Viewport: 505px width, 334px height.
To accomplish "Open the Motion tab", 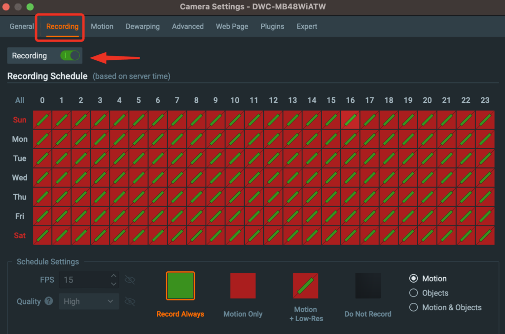I will [102, 27].
